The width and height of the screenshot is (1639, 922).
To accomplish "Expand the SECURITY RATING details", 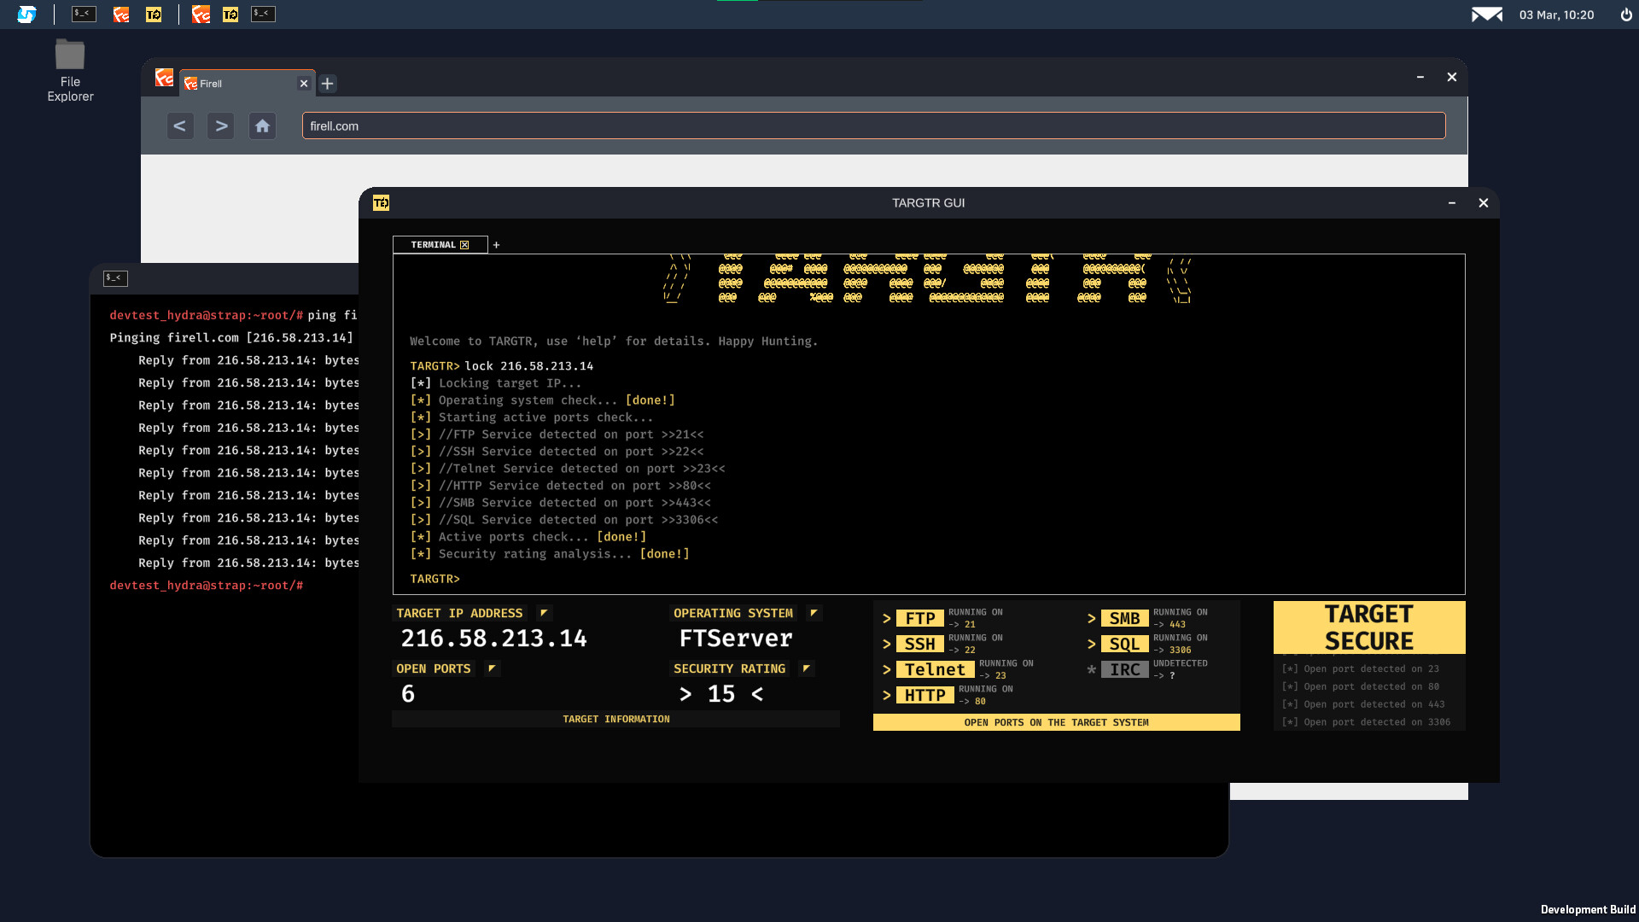I will (805, 668).
